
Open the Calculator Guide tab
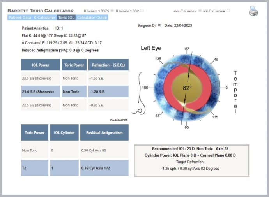[x=92, y=18]
